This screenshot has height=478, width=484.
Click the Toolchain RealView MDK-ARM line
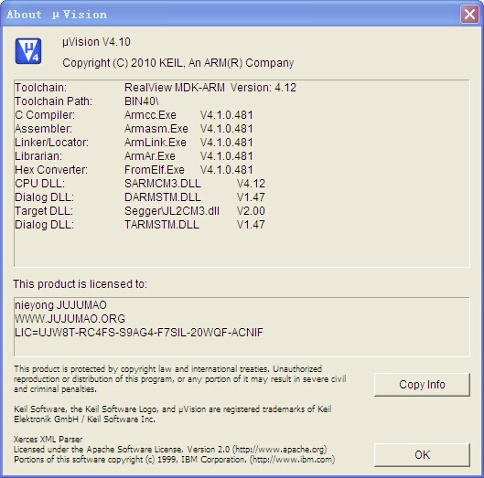[x=156, y=88]
